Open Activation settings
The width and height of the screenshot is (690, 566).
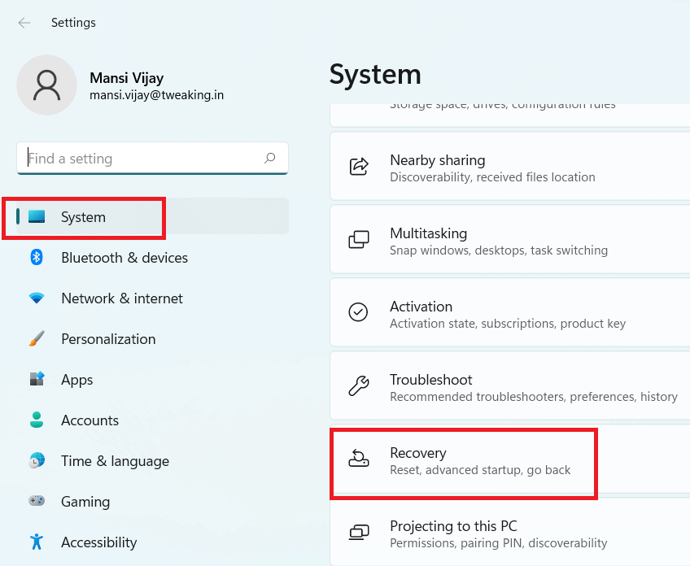coord(510,313)
